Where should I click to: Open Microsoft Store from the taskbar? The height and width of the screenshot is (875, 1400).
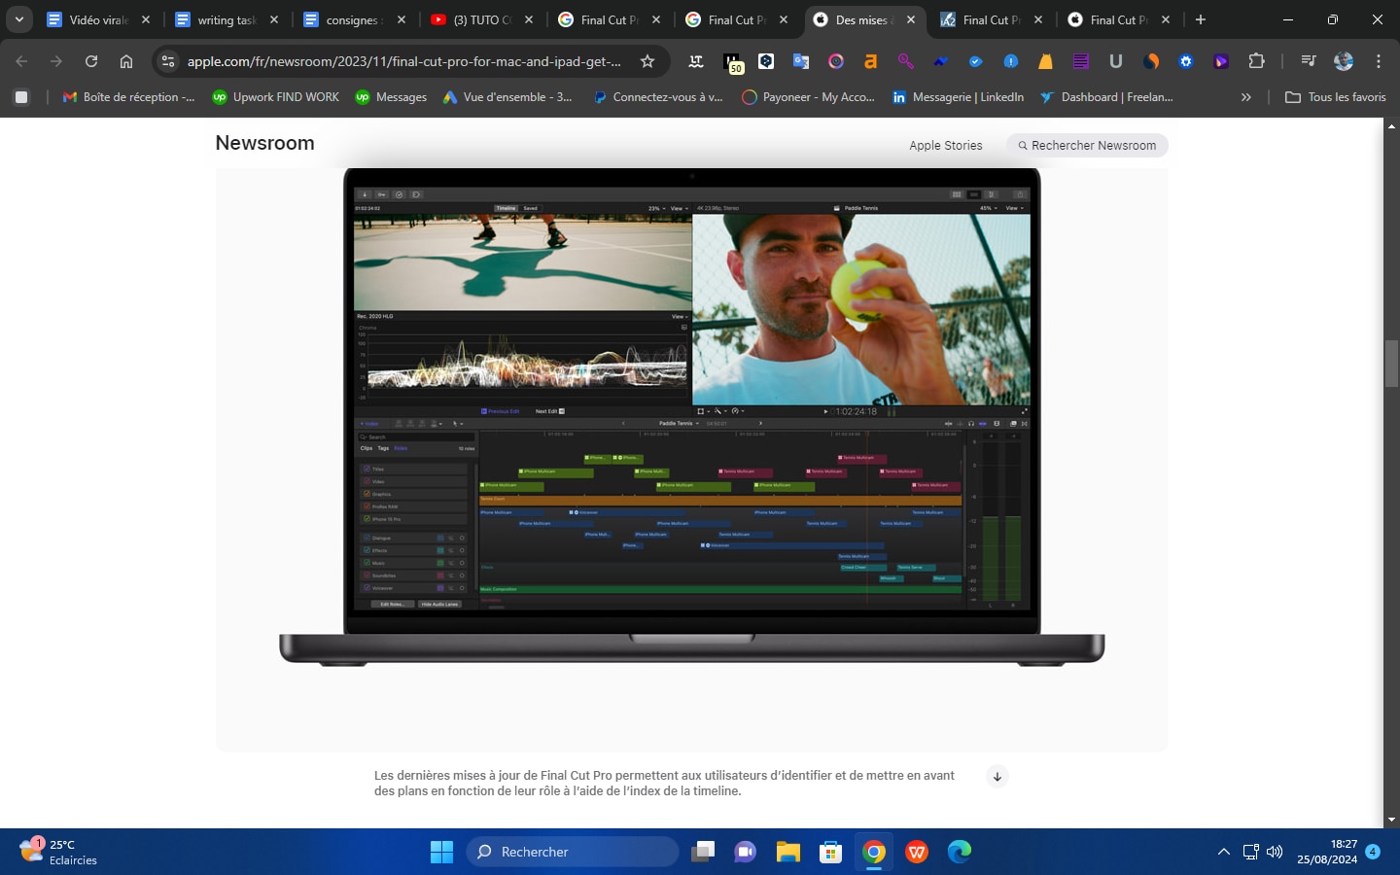click(830, 852)
